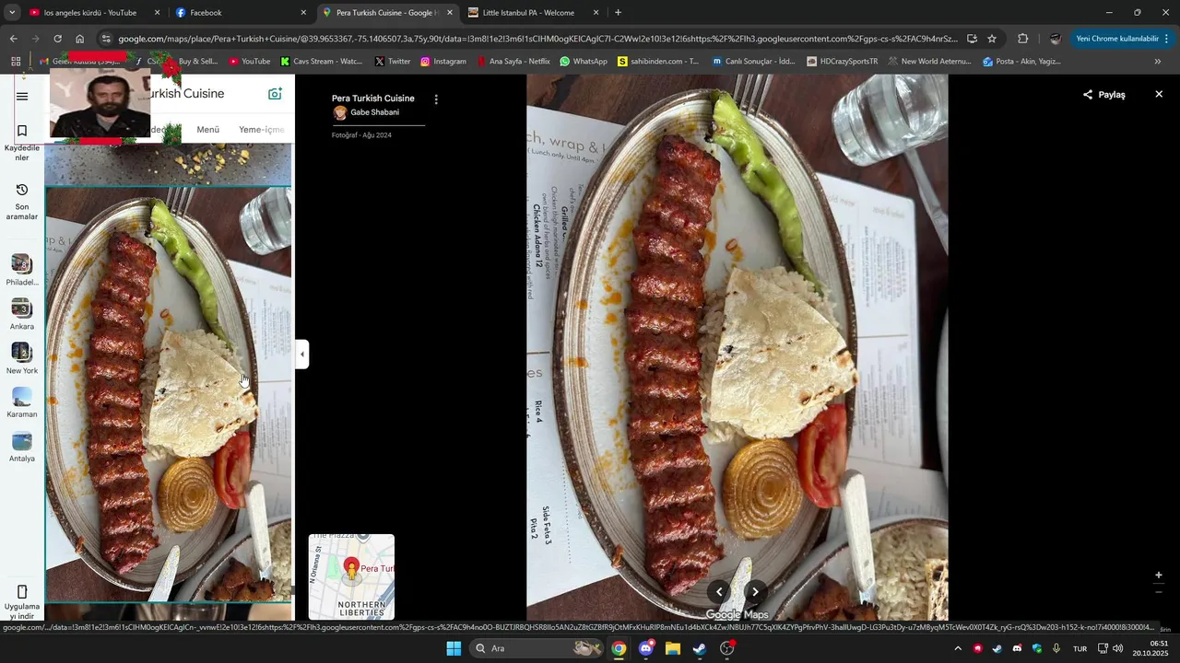
Task: Open the Chrome extensions puzzle icon
Action: pos(1022,39)
